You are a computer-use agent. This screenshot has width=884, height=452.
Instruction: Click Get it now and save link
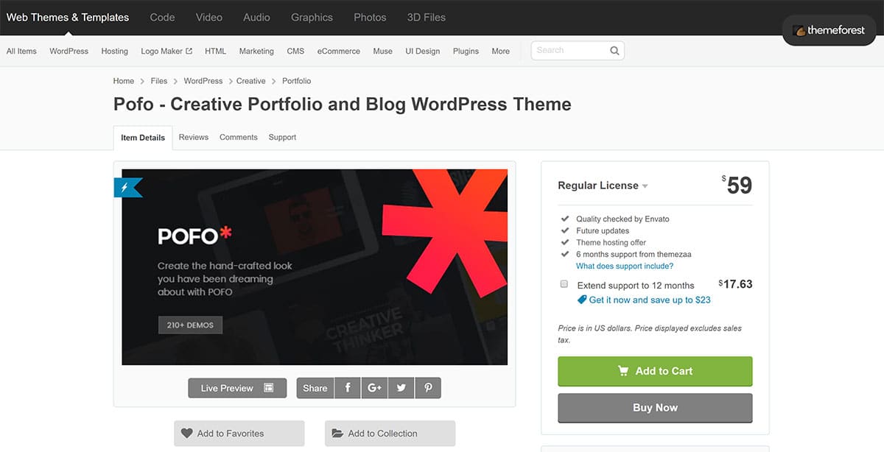650,300
